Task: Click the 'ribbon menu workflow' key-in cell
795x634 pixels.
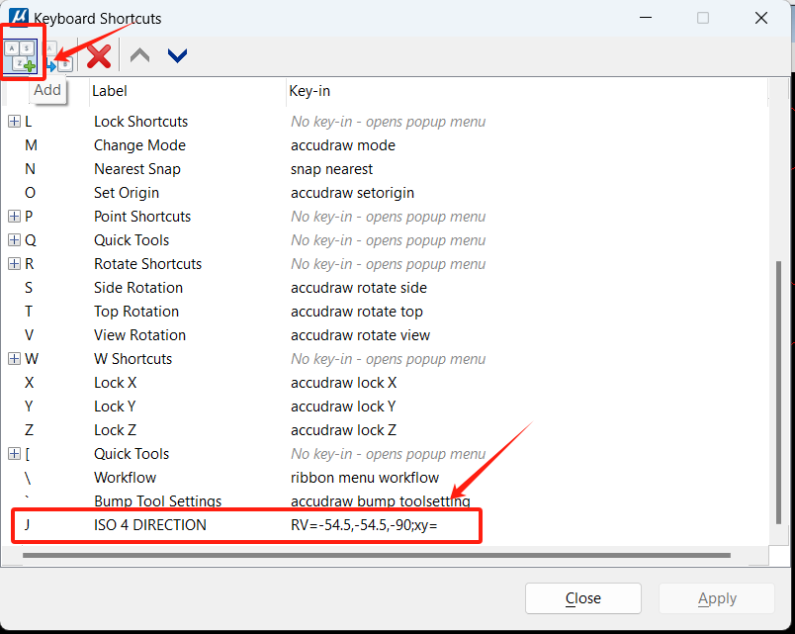Action: 365,478
